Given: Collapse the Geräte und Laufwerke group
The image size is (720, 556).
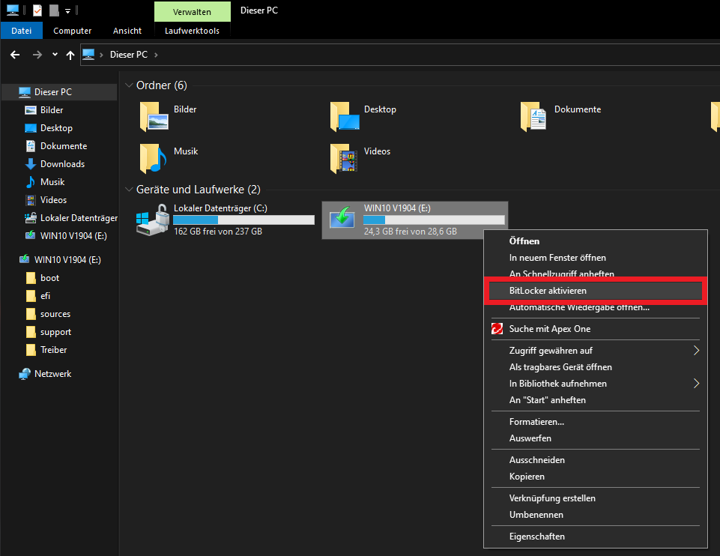Looking at the screenshot, I should click(x=129, y=190).
